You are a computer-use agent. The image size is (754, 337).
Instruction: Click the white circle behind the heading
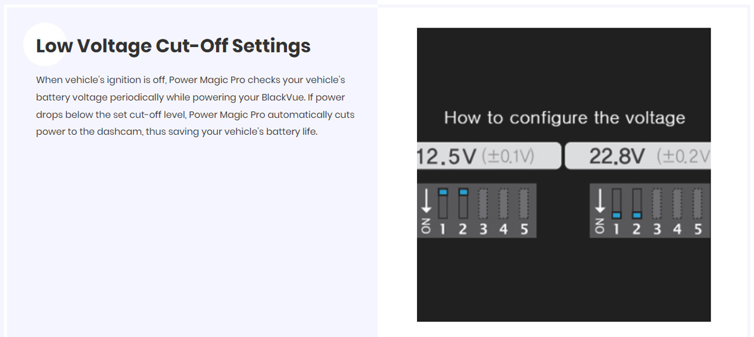(x=45, y=44)
